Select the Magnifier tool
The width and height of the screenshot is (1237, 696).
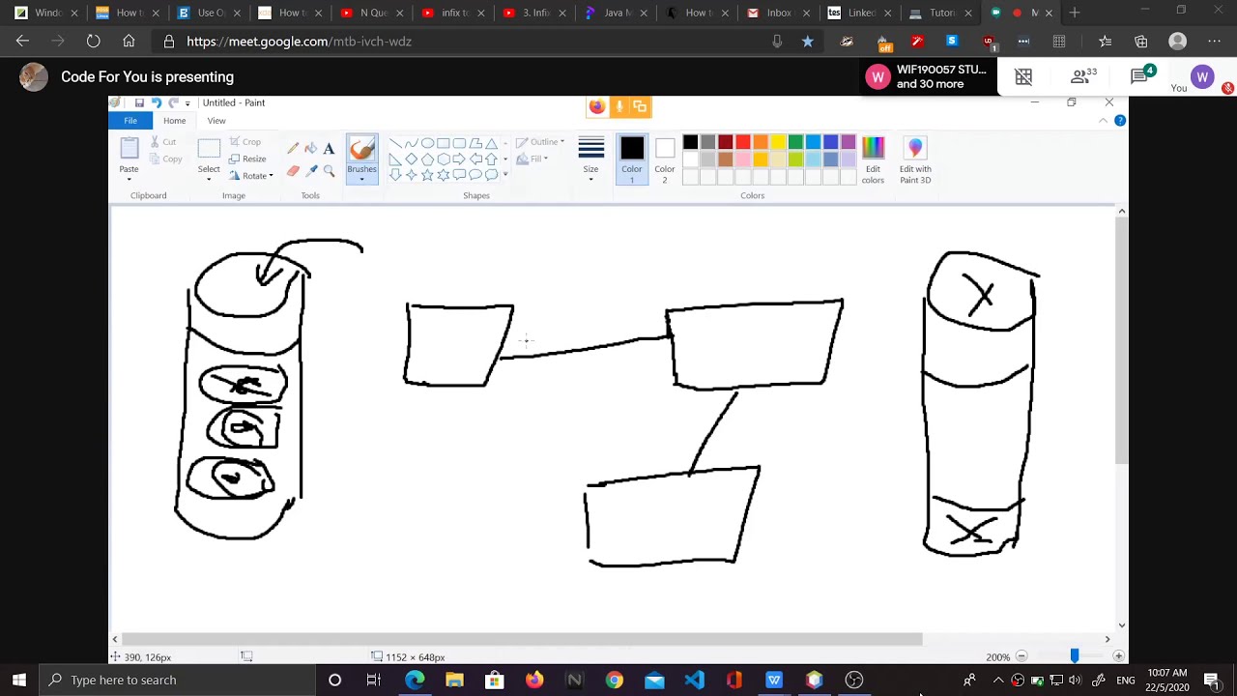[x=329, y=170]
